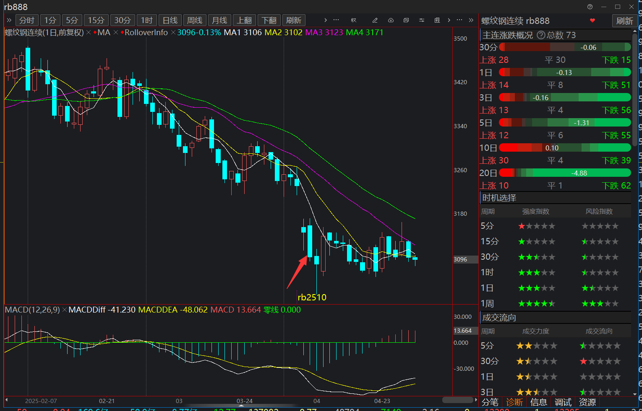This screenshot has width=642, height=411.
Task: Click the 3096 current price label on axis
Action: [465, 259]
